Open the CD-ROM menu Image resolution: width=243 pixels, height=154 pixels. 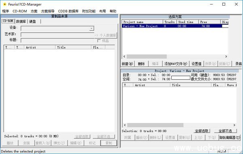[x=20, y=11]
